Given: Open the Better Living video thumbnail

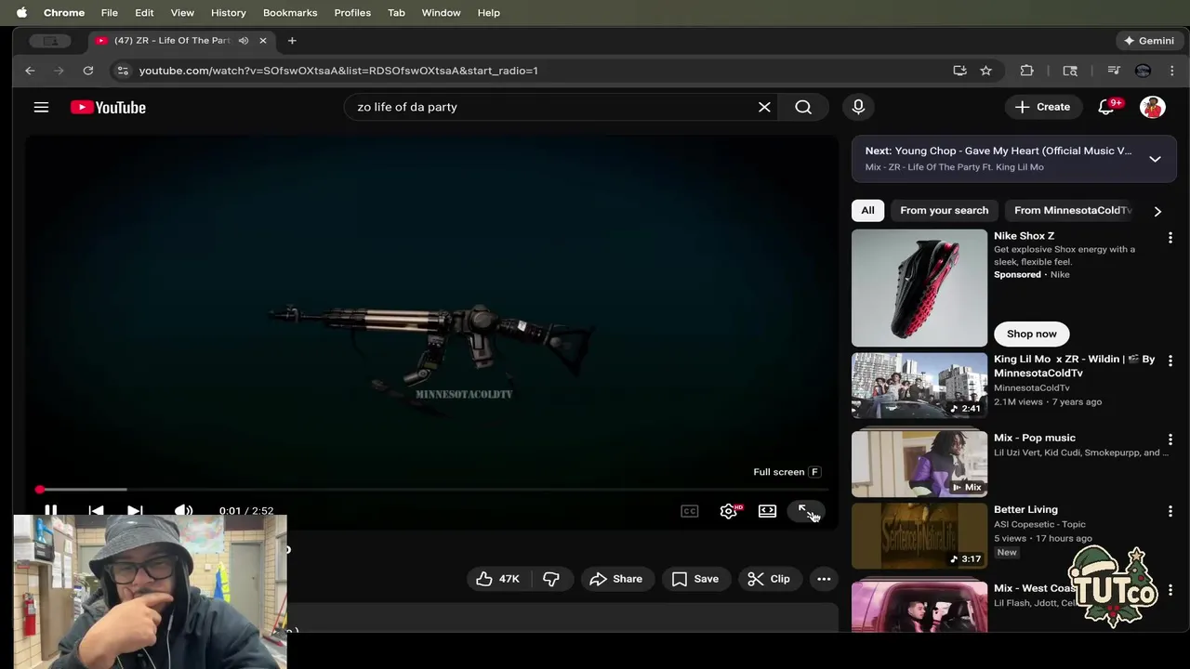Looking at the screenshot, I should pyautogui.click(x=919, y=535).
